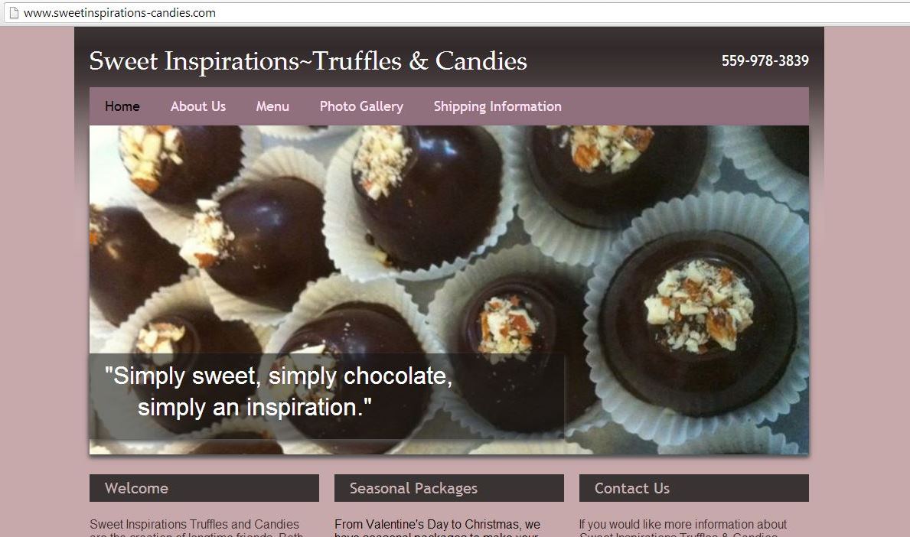Click the Contact Us section header
The image size is (910, 537).
694,488
